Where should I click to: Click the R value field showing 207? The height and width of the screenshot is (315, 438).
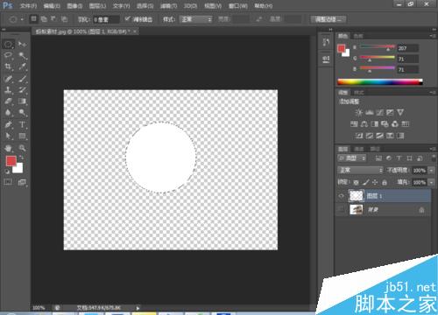407,48
